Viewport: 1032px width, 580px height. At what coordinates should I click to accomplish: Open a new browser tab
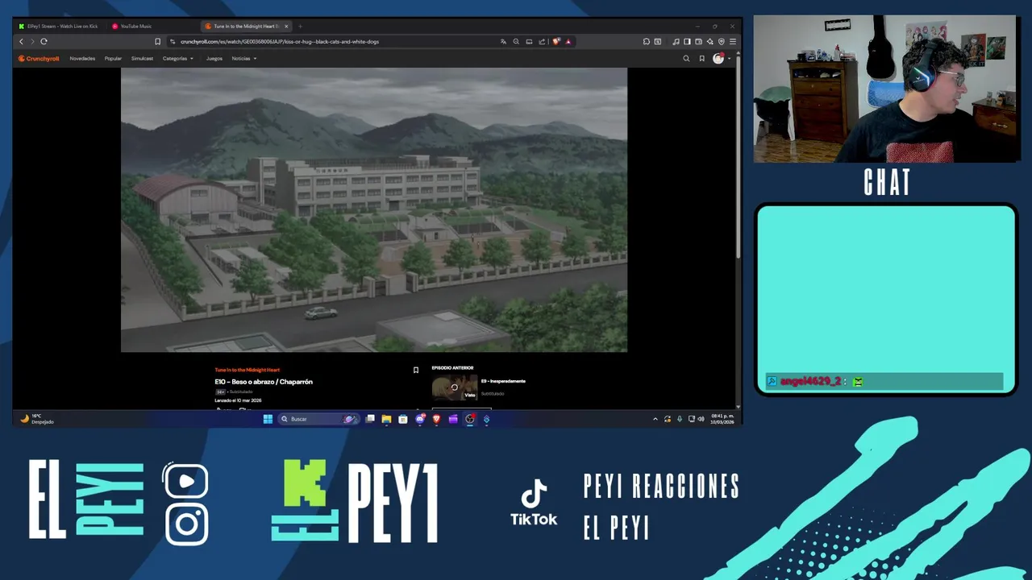click(300, 26)
